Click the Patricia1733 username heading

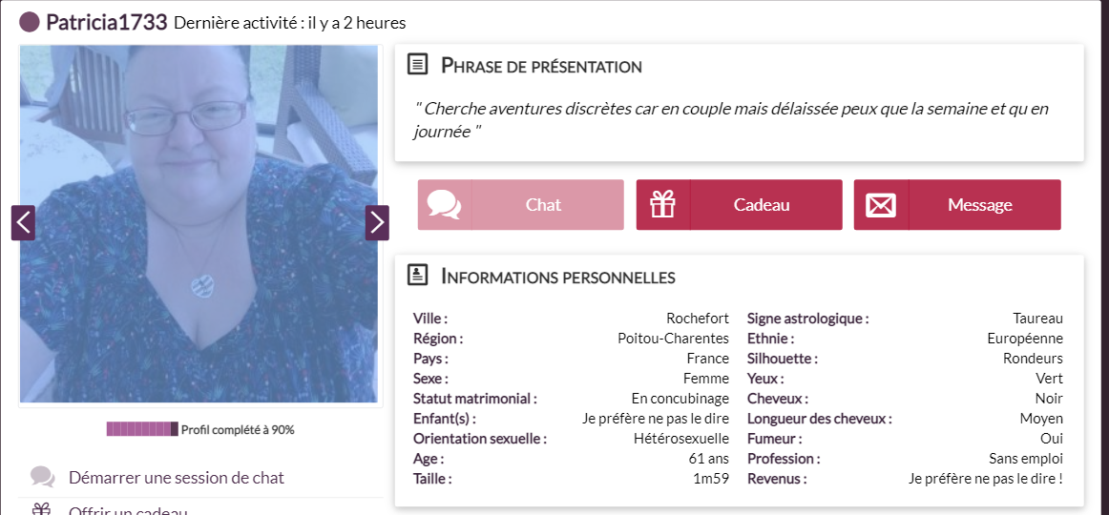click(x=107, y=22)
